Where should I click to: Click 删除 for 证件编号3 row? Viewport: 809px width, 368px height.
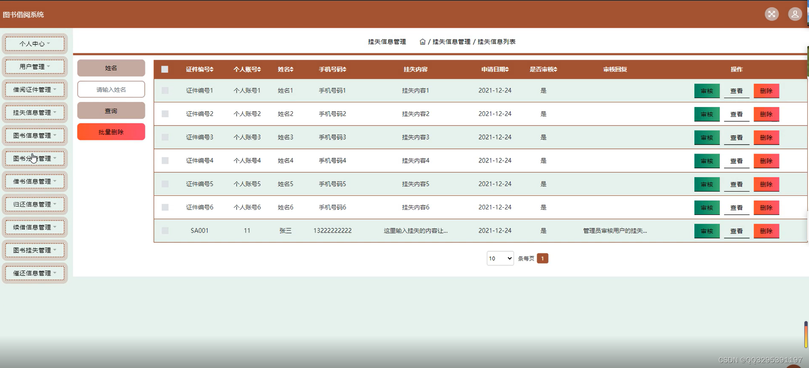coord(766,137)
